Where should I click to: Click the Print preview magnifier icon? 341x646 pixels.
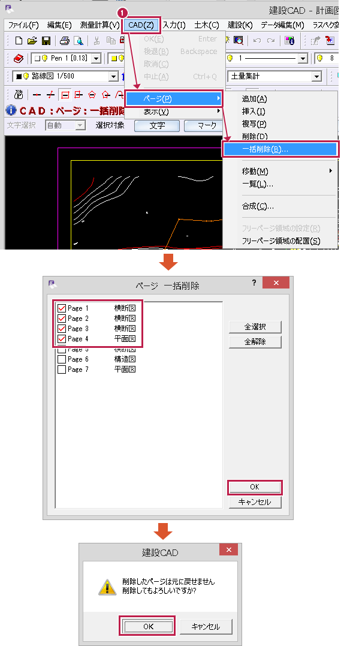[79, 40]
